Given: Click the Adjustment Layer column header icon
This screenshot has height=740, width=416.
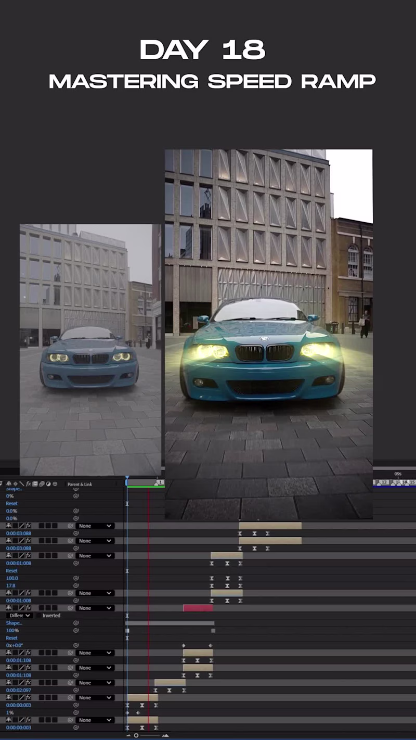Looking at the screenshot, I should (48, 484).
